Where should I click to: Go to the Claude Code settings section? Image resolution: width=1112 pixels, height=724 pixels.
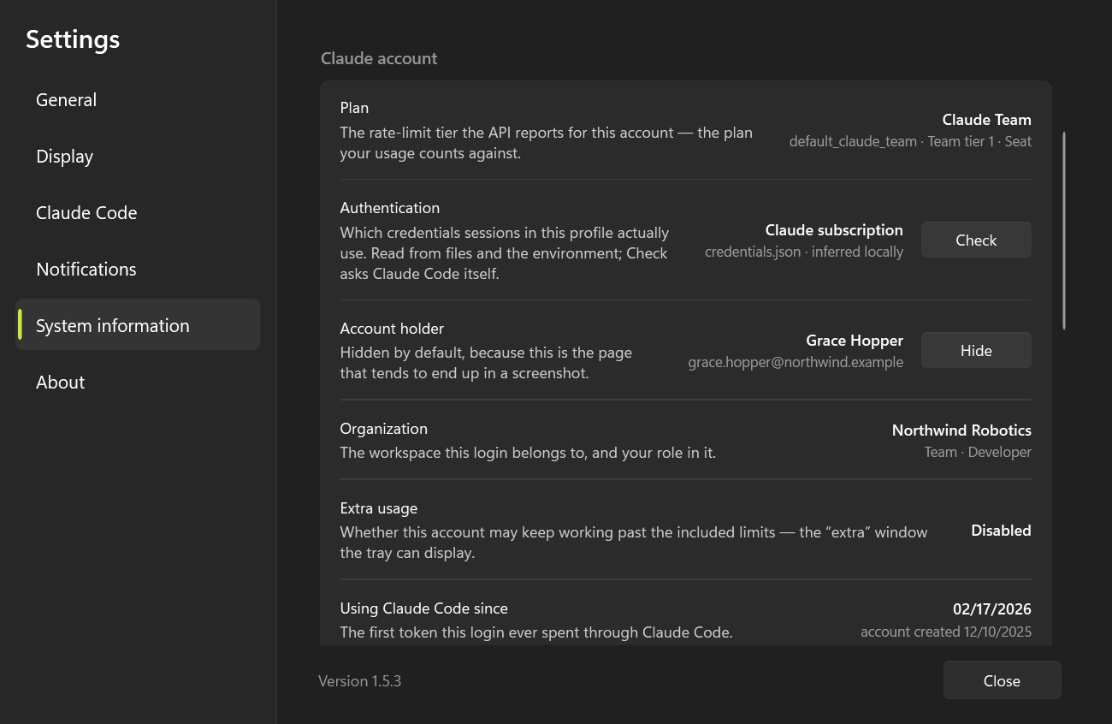coord(138,213)
